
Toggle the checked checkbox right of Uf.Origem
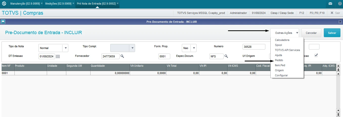pos(316,55)
